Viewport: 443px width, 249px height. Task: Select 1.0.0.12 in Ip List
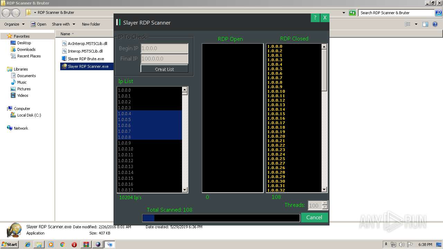150,160
